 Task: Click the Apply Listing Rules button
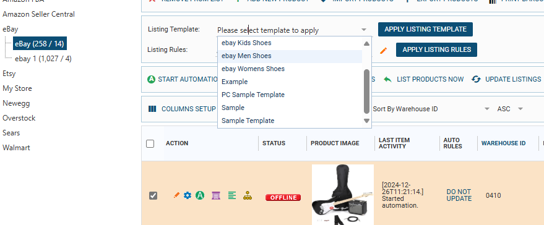436,49
